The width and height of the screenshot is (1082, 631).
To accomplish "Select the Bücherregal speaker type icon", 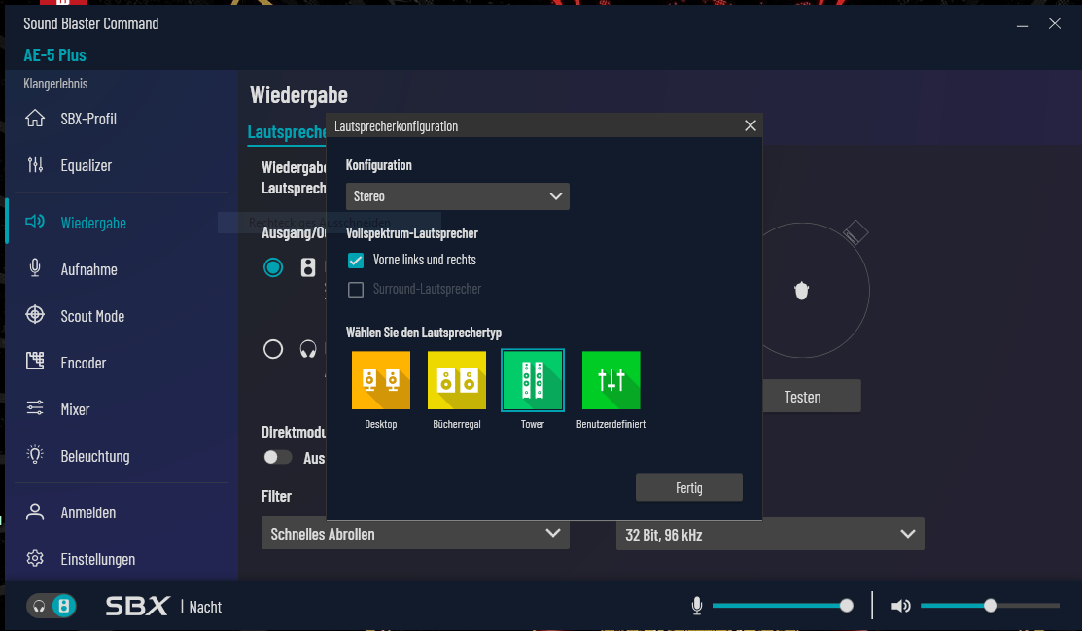I will [457, 380].
